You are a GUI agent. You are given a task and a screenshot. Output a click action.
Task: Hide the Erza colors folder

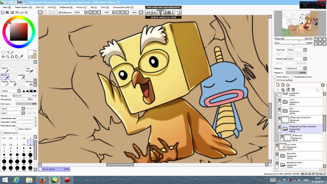[x=277, y=154]
